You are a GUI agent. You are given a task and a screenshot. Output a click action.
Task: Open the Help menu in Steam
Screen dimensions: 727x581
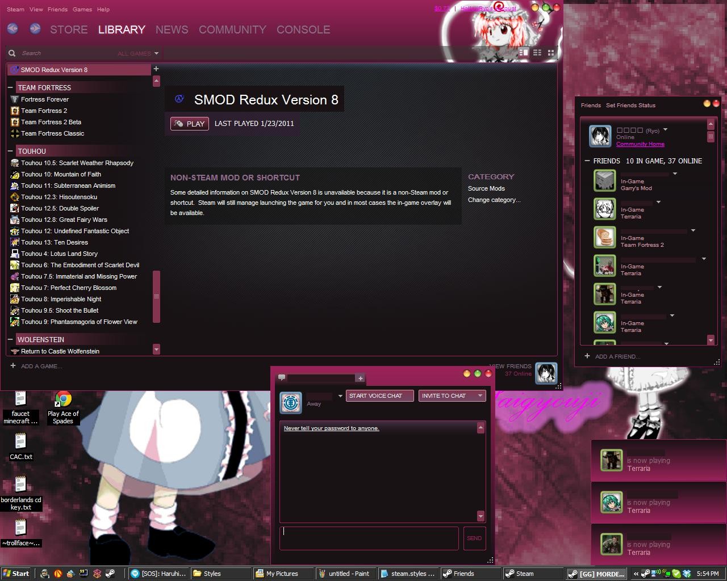(x=103, y=10)
